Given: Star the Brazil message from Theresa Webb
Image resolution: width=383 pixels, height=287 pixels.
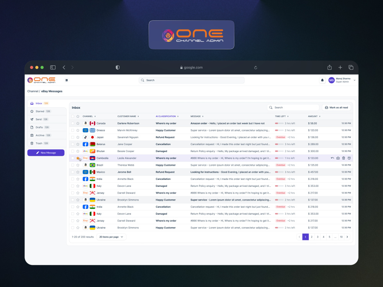Looking at the screenshot, I should click(x=78, y=165).
